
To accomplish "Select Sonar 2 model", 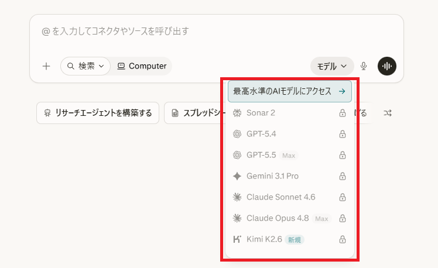I will (x=290, y=113).
